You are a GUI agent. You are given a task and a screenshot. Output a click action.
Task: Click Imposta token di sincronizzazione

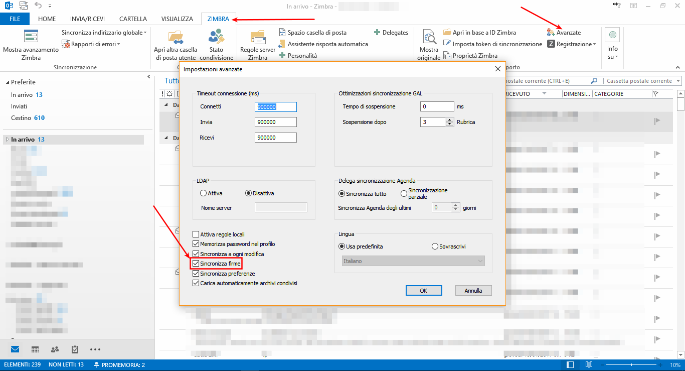[493, 44]
